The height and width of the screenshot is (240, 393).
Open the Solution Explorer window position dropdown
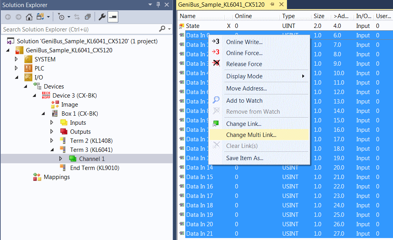pos(150,4)
